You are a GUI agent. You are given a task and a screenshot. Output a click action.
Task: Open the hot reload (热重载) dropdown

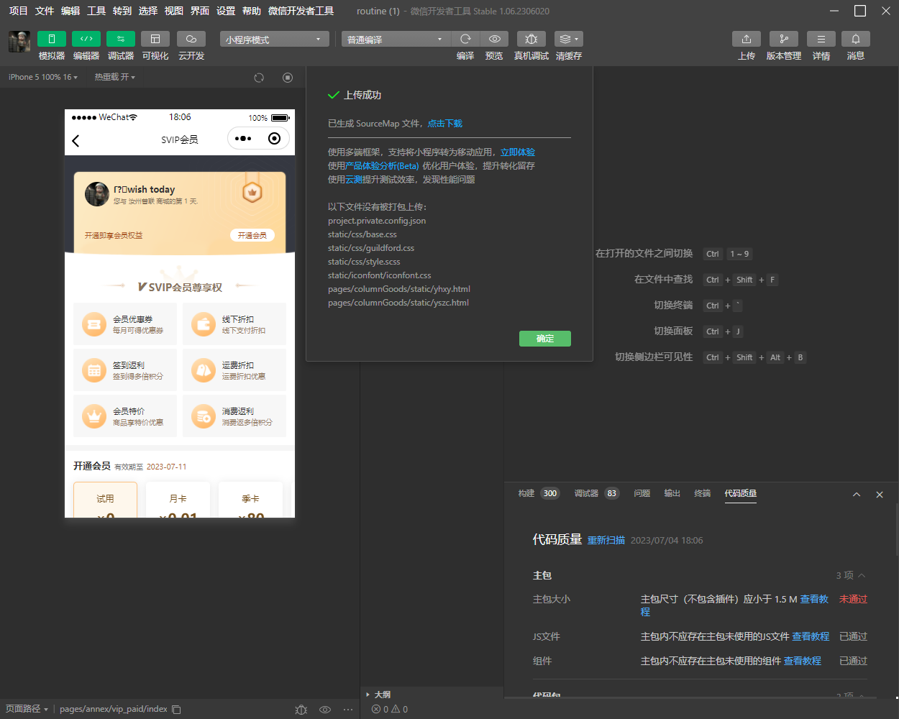(114, 77)
